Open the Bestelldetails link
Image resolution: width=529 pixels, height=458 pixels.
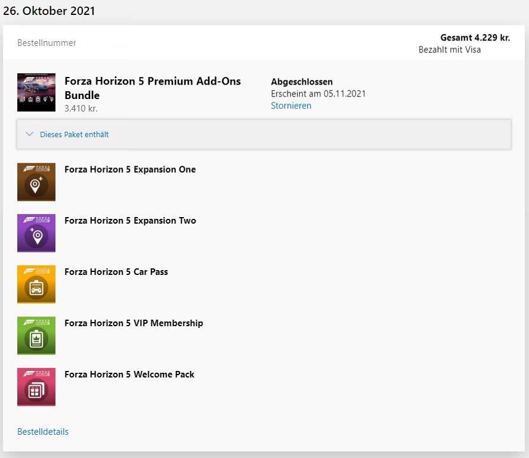(43, 432)
